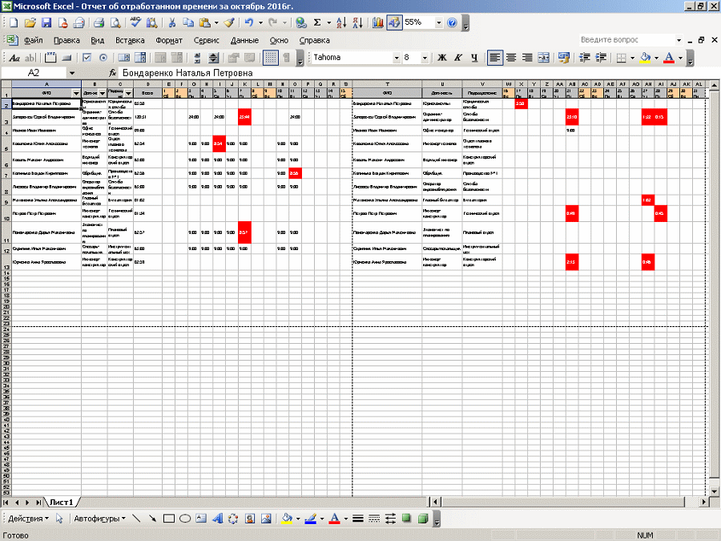Open the Файл menu
Image resolution: width=721 pixels, height=541 pixels.
(33, 41)
